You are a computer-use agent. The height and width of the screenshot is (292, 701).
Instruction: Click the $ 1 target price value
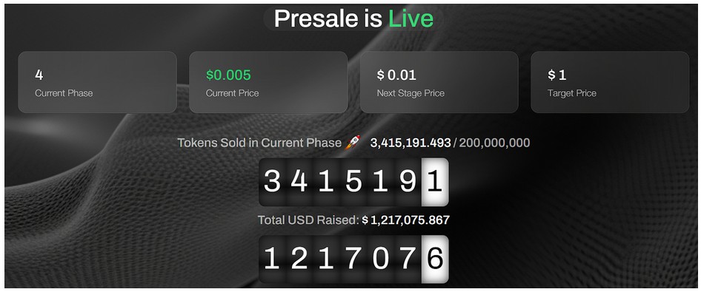[557, 75]
